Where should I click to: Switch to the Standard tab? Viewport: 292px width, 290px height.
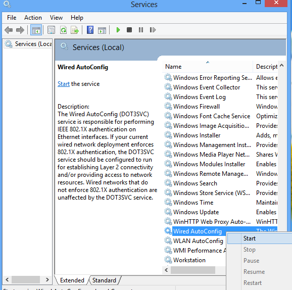point(104,280)
